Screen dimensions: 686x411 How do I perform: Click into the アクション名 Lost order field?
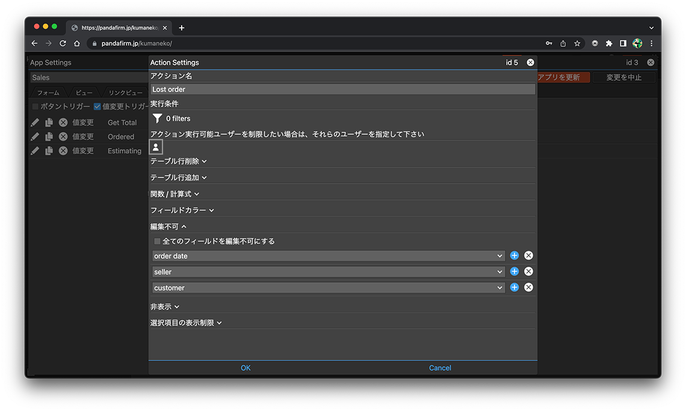click(x=342, y=89)
